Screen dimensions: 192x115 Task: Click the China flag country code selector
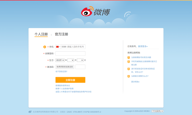tap(58, 47)
